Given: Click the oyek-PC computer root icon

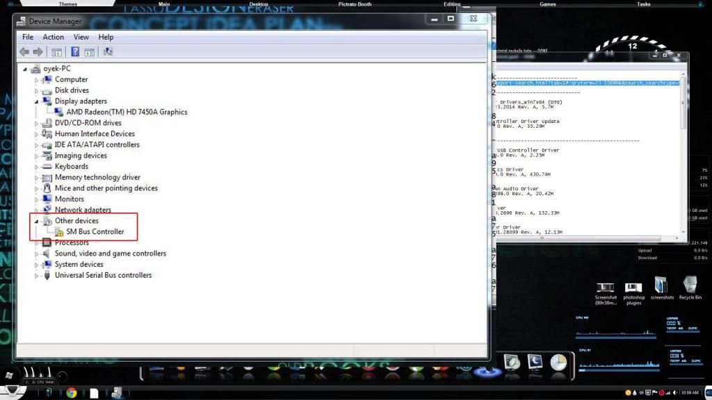Looking at the screenshot, I should tap(35, 69).
